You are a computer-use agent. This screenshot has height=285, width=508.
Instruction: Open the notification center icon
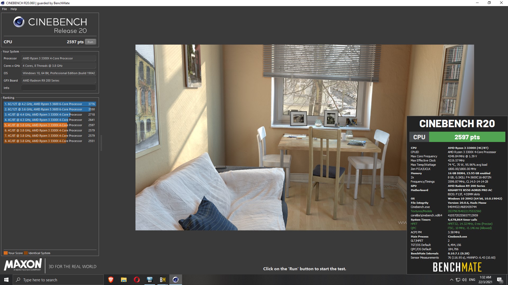click(500, 280)
